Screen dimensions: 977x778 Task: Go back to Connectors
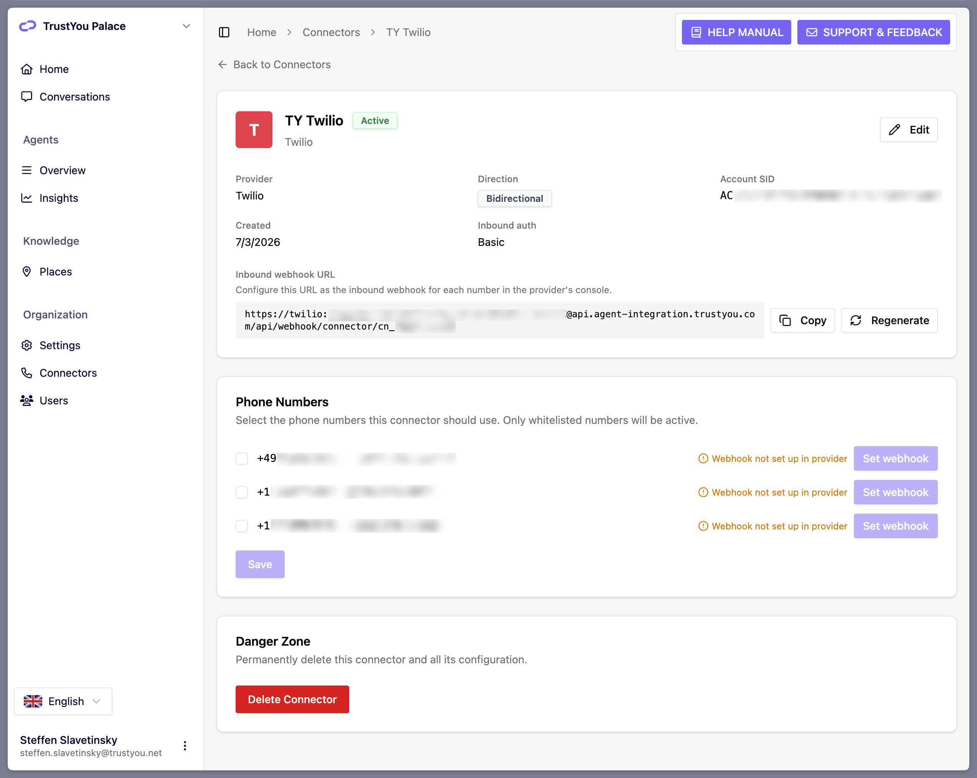(x=275, y=64)
